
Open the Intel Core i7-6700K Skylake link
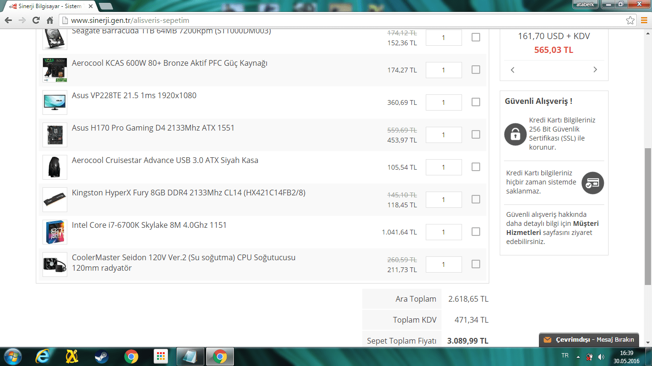click(149, 225)
